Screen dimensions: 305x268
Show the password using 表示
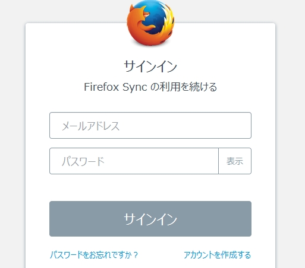(235, 161)
